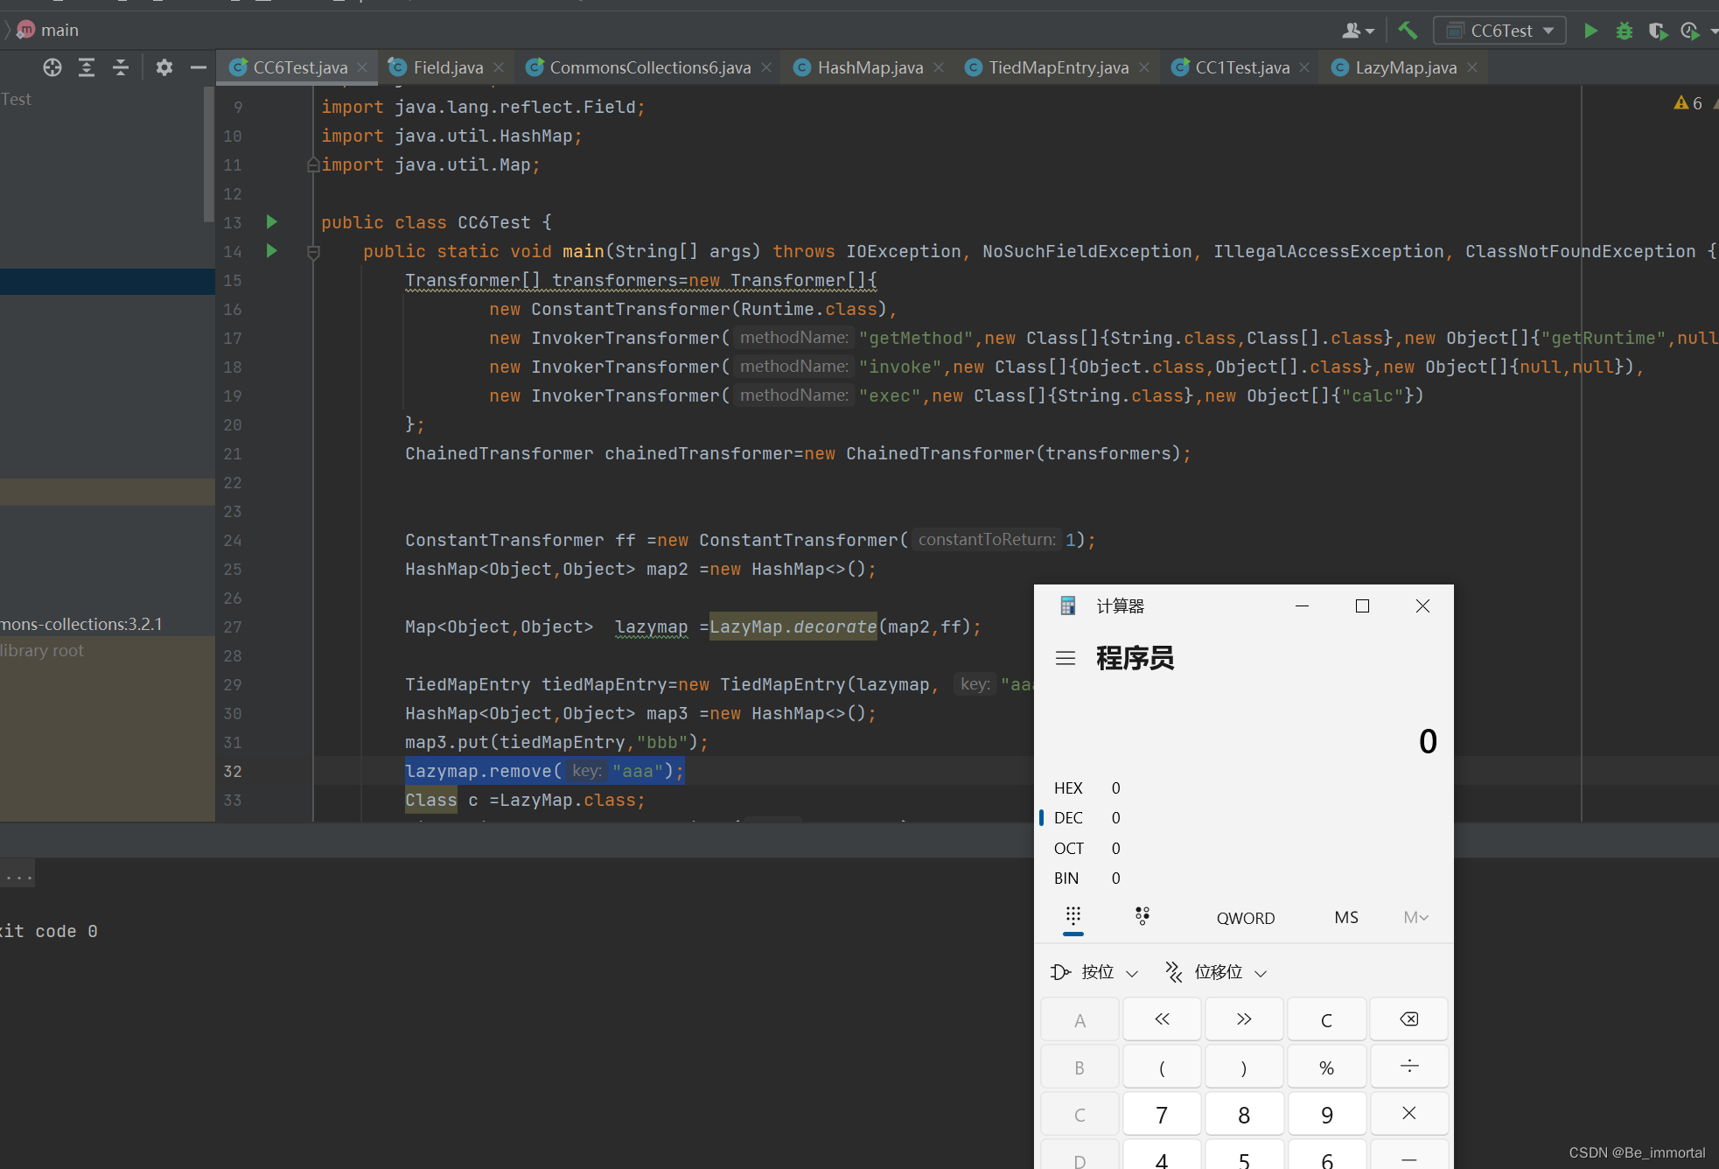The height and width of the screenshot is (1169, 1719).
Task: Click the project panel vertical scrollbar
Action: pos(208,153)
